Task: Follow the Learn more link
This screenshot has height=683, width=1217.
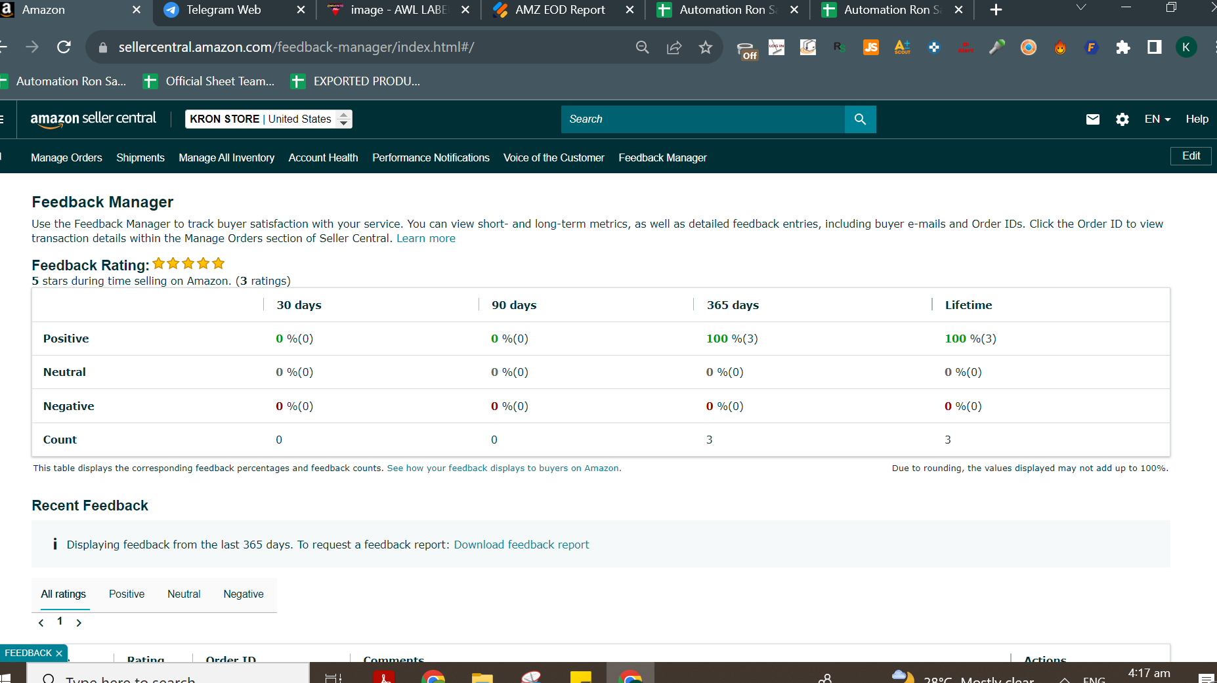Action: tap(426, 238)
